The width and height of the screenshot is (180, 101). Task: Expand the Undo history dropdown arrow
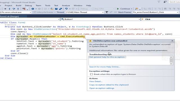pyautogui.click(x=70, y=9)
